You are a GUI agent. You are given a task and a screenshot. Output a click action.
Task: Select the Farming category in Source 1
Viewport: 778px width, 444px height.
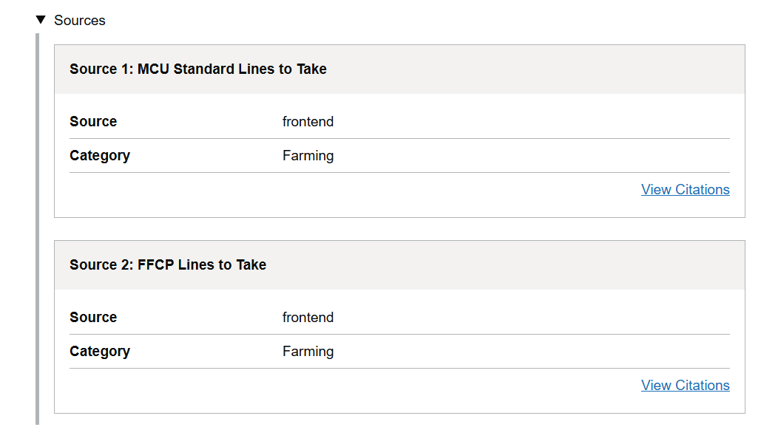tap(308, 156)
